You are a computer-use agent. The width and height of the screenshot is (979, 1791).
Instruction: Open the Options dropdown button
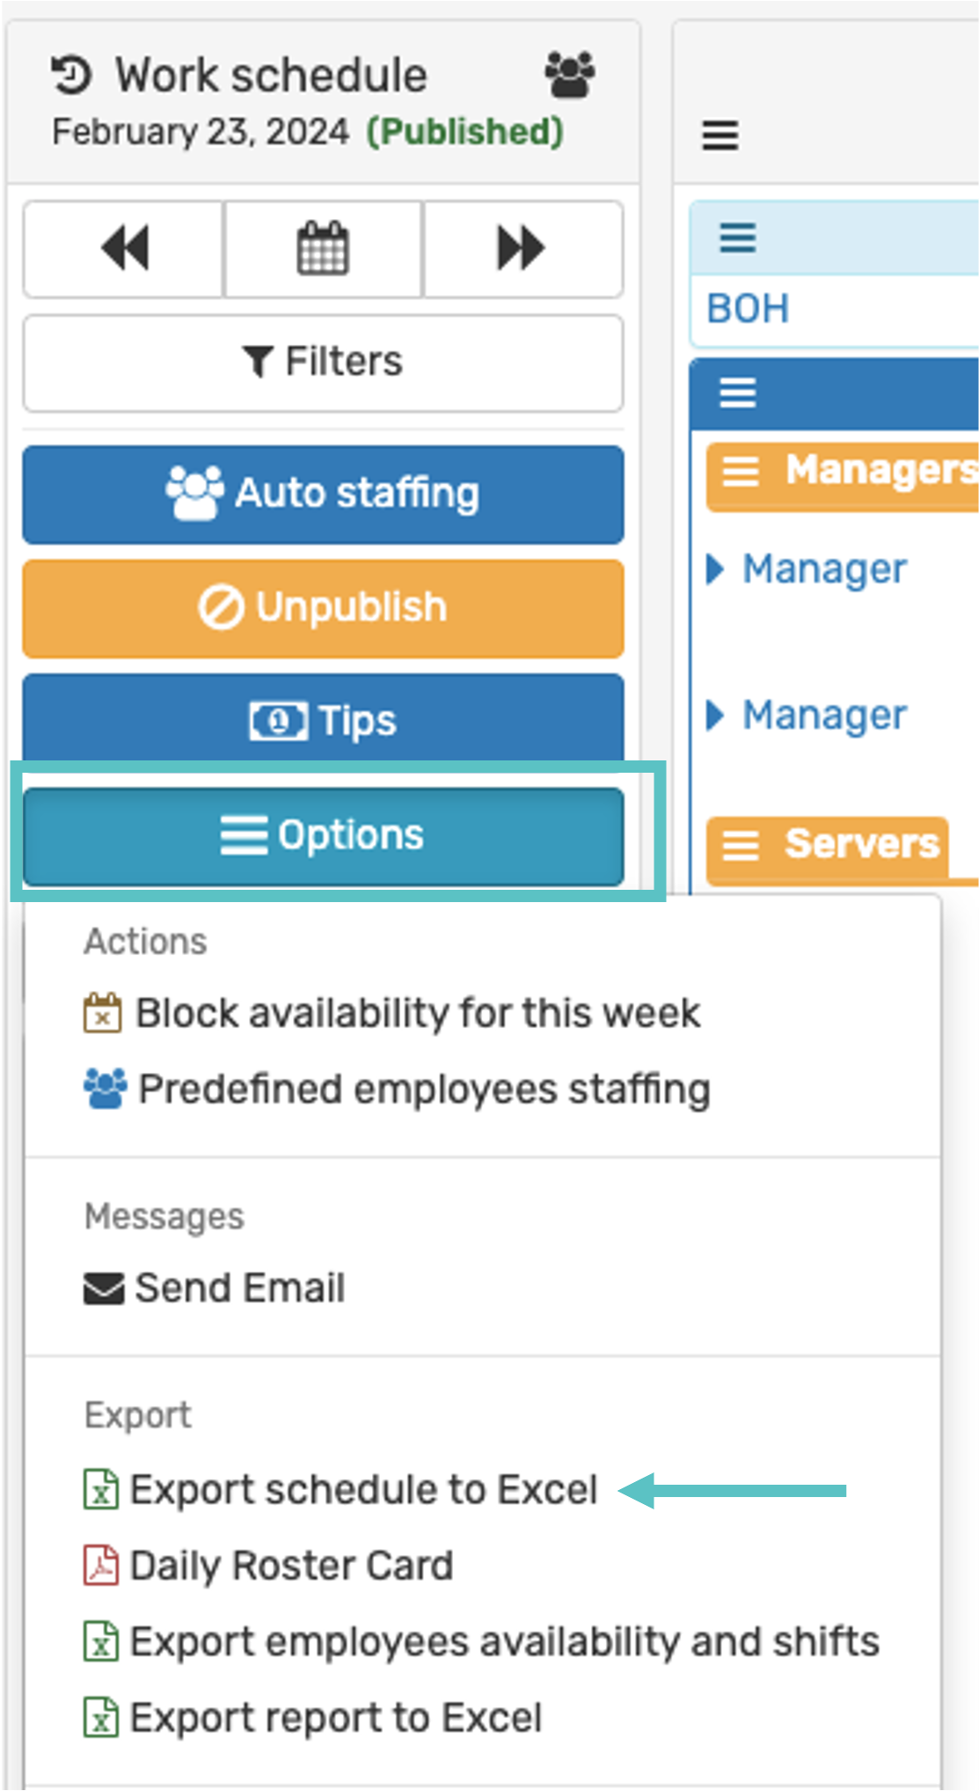(323, 836)
